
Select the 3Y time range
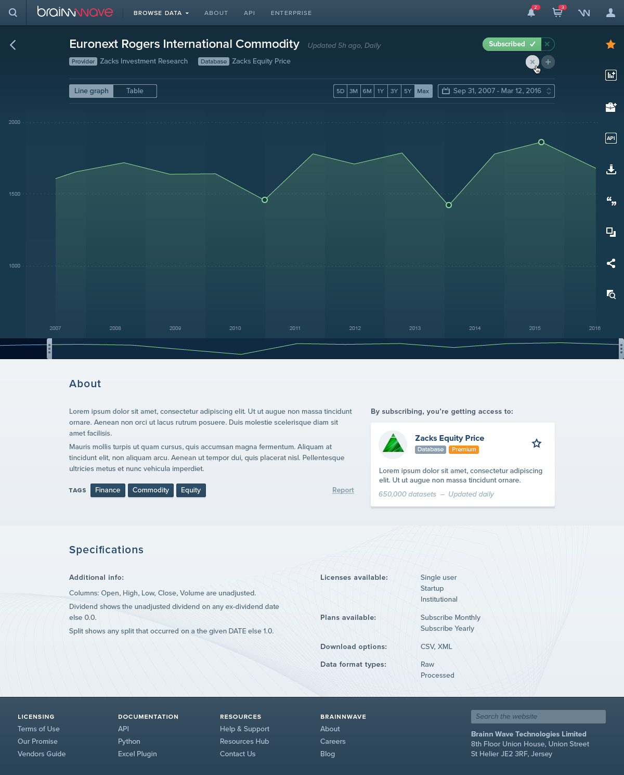point(394,91)
